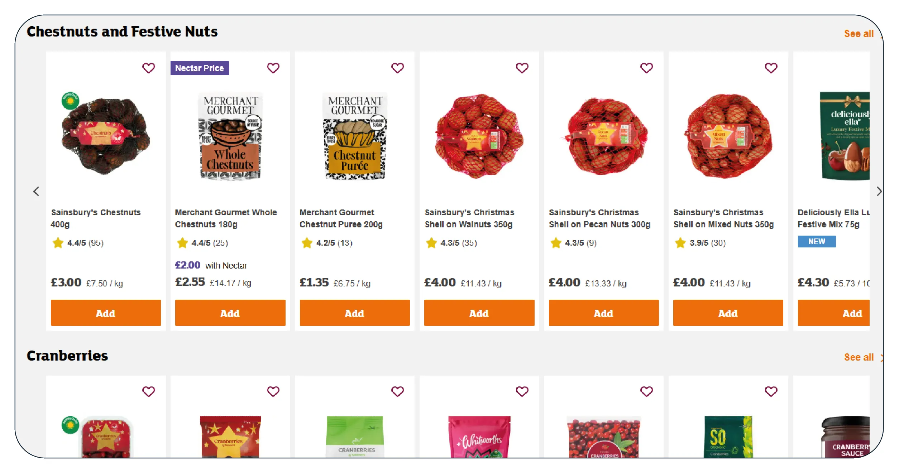View rating for Shell on Mixed Nuts
Image resolution: width=899 pixels, height=473 pixels.
(x=700, y=243)
